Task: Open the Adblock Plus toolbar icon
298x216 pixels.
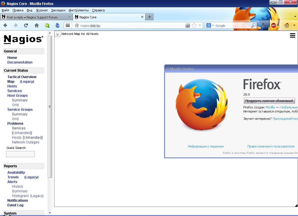Action: click(273, 26)
